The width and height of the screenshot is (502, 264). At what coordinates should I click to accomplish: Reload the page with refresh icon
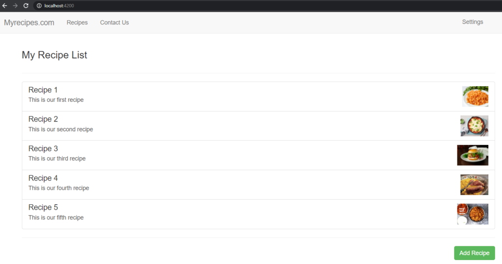(26, 6)
